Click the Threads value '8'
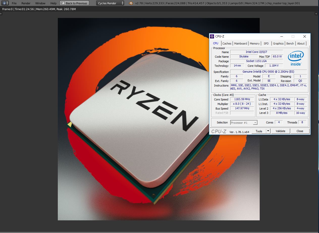This screenshot has width=319, height=233. [302, 122]
